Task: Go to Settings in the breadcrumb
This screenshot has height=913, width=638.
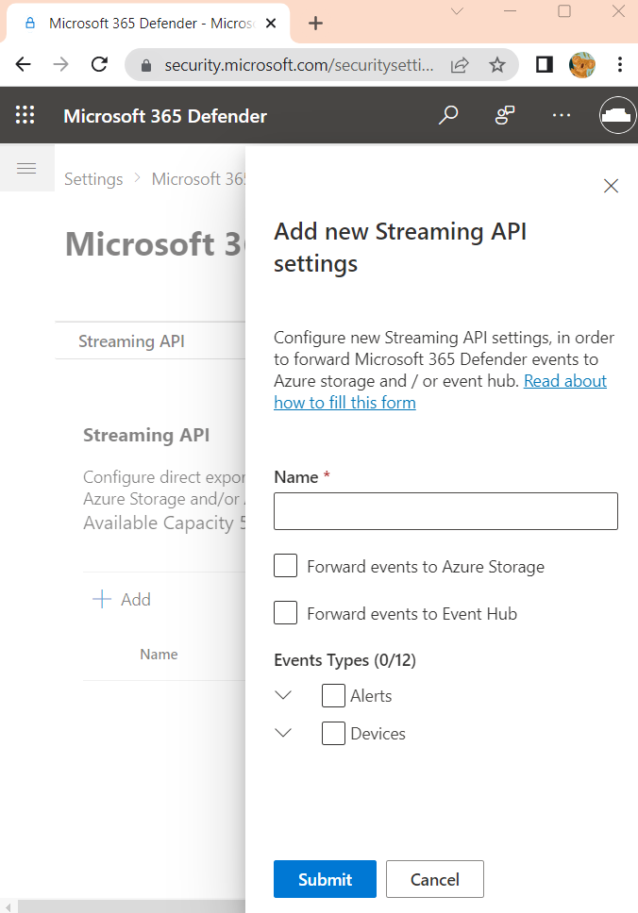Action: pos(93,179)
